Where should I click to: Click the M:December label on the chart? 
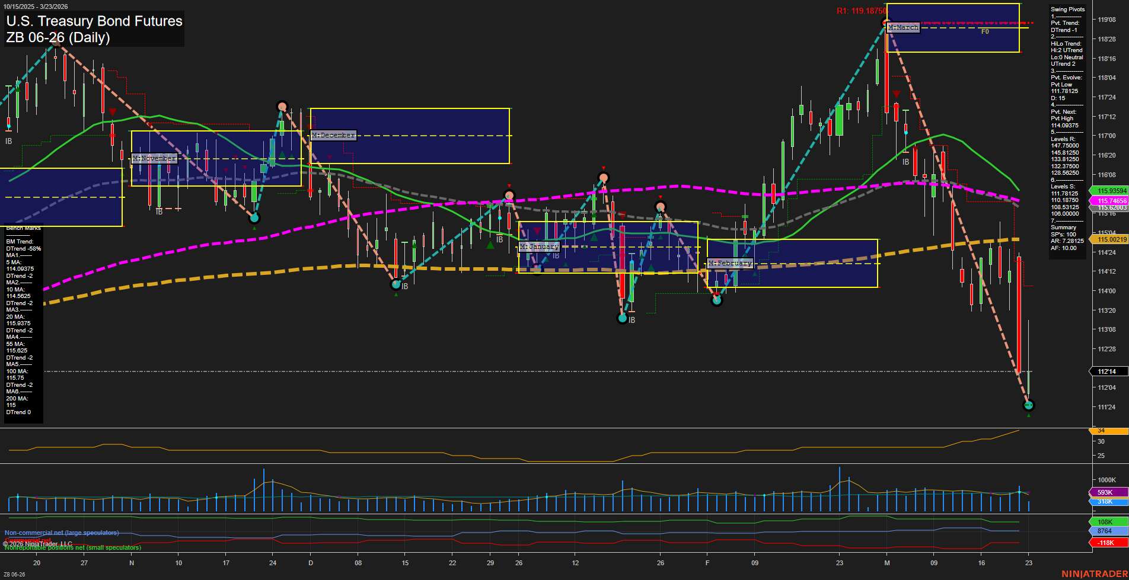pyautogui.click(x=333, y=135)
